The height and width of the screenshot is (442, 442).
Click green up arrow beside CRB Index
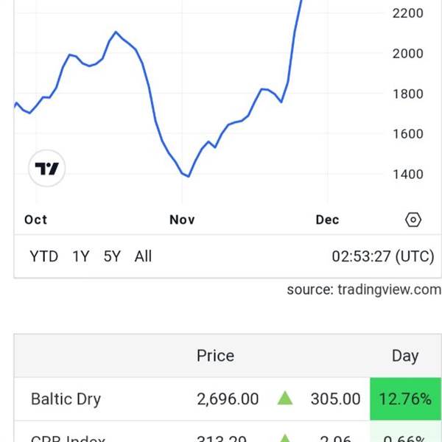click(x=284, y=438)
